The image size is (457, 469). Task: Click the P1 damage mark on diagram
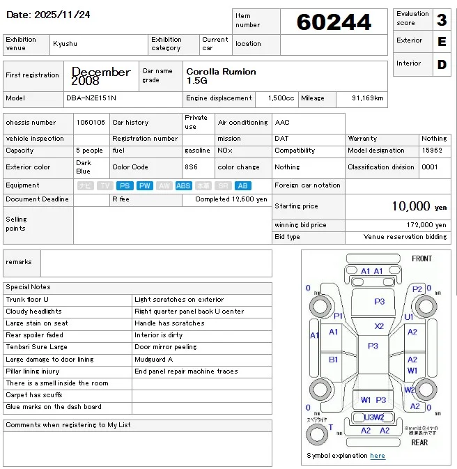tap(338, 316)
